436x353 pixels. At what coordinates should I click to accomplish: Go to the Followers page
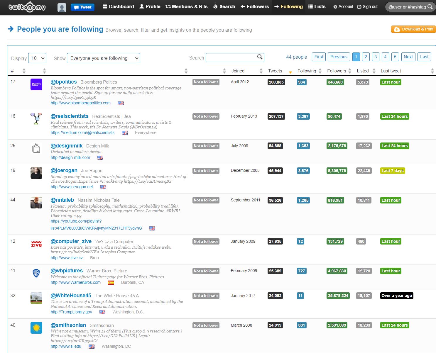255,6
